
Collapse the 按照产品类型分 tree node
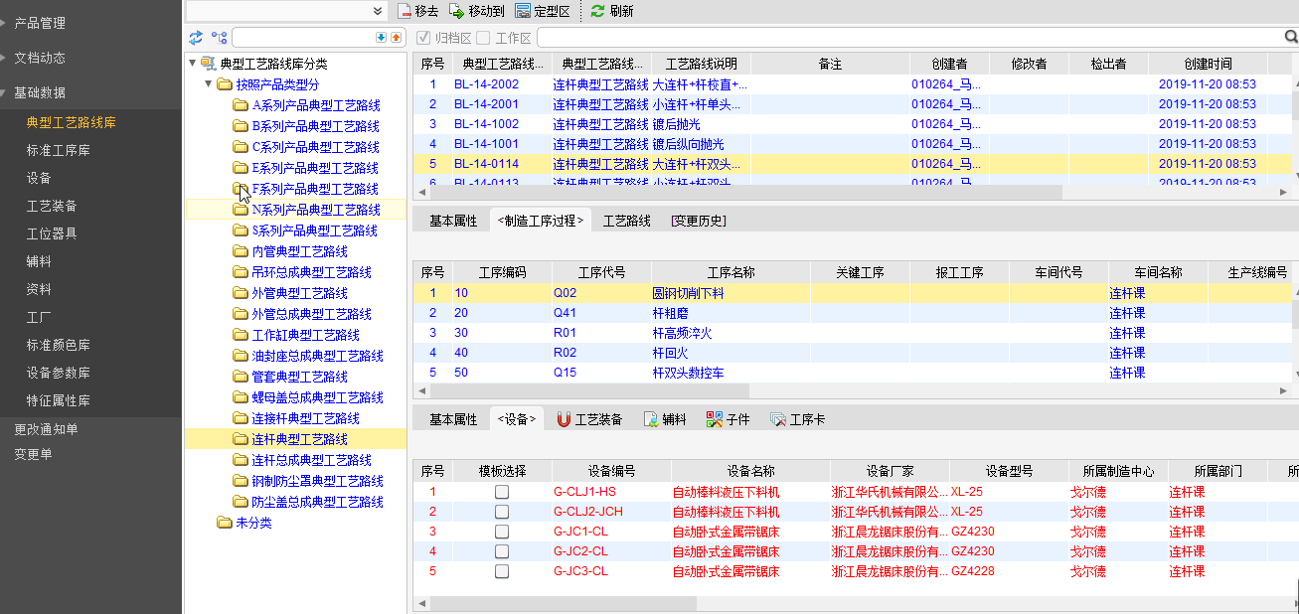(209, 84)
